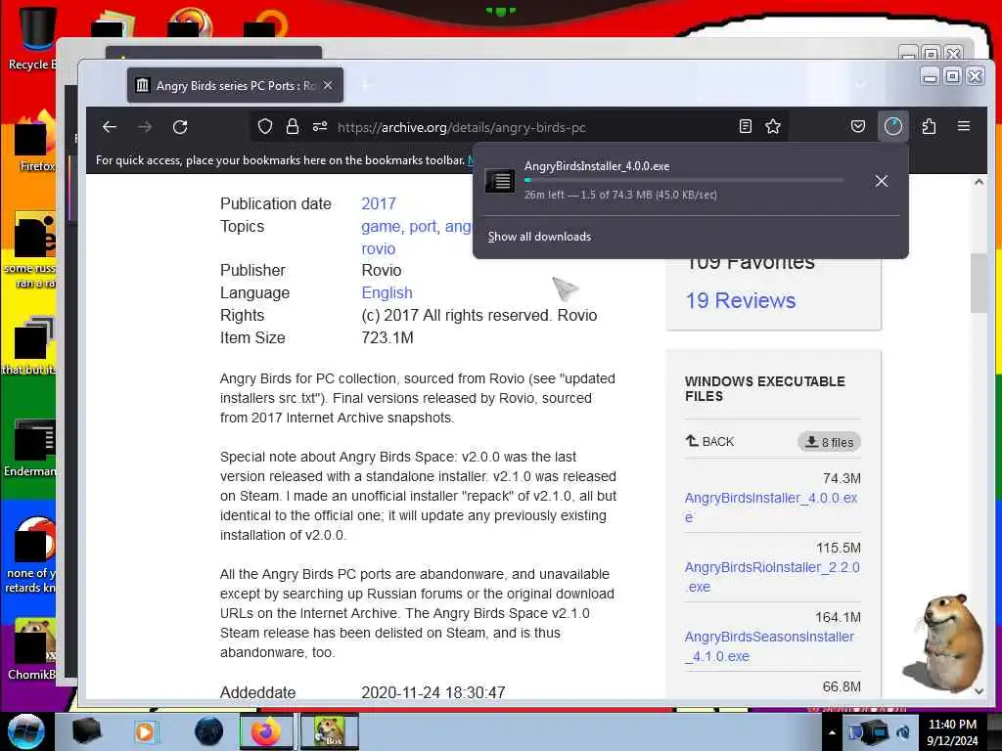This screenshot has height=751, width=1002.
Task: Open the Windows Start orb
Action: tap(26, 731)
